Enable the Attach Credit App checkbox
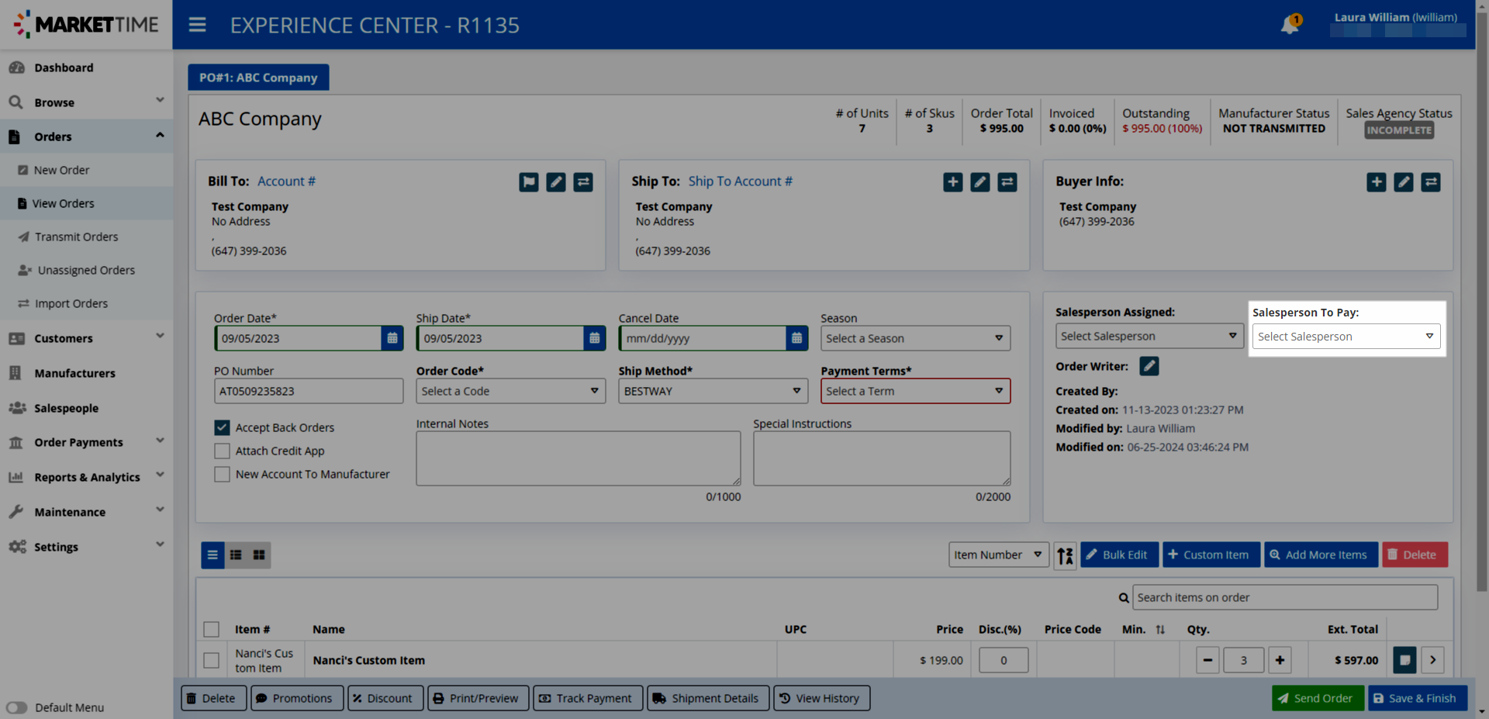 [x=223, y=451]
